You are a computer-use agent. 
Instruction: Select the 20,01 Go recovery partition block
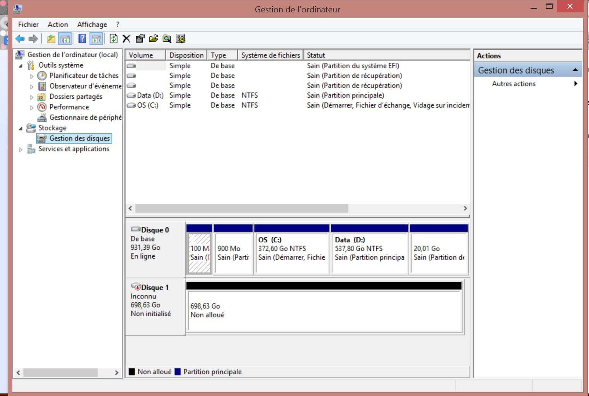tap(439, 250)
